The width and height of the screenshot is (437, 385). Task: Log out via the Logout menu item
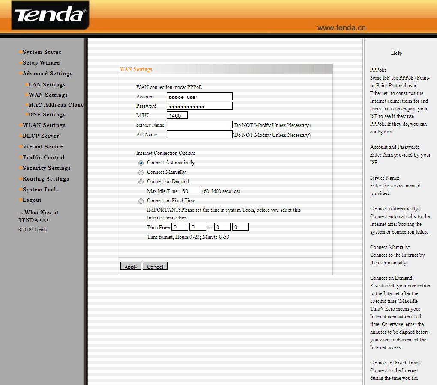32,200
